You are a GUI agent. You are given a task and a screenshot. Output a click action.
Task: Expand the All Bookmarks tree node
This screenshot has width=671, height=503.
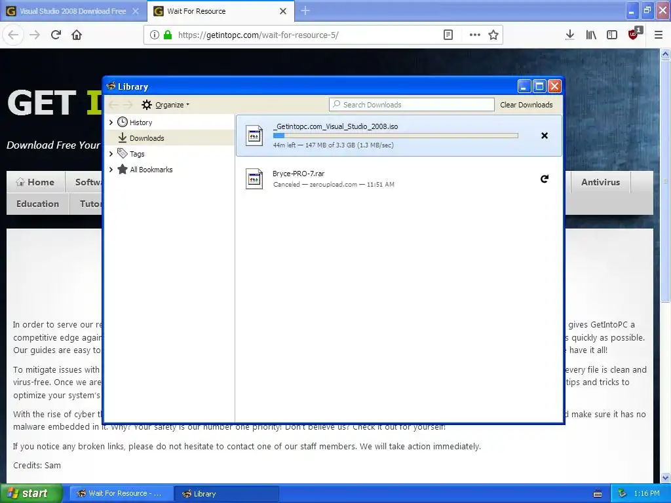tap(111, 170)
